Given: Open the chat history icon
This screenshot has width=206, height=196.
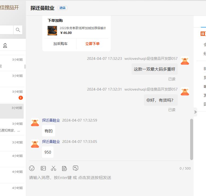Looking at the screenshot, I should point(76,168).
